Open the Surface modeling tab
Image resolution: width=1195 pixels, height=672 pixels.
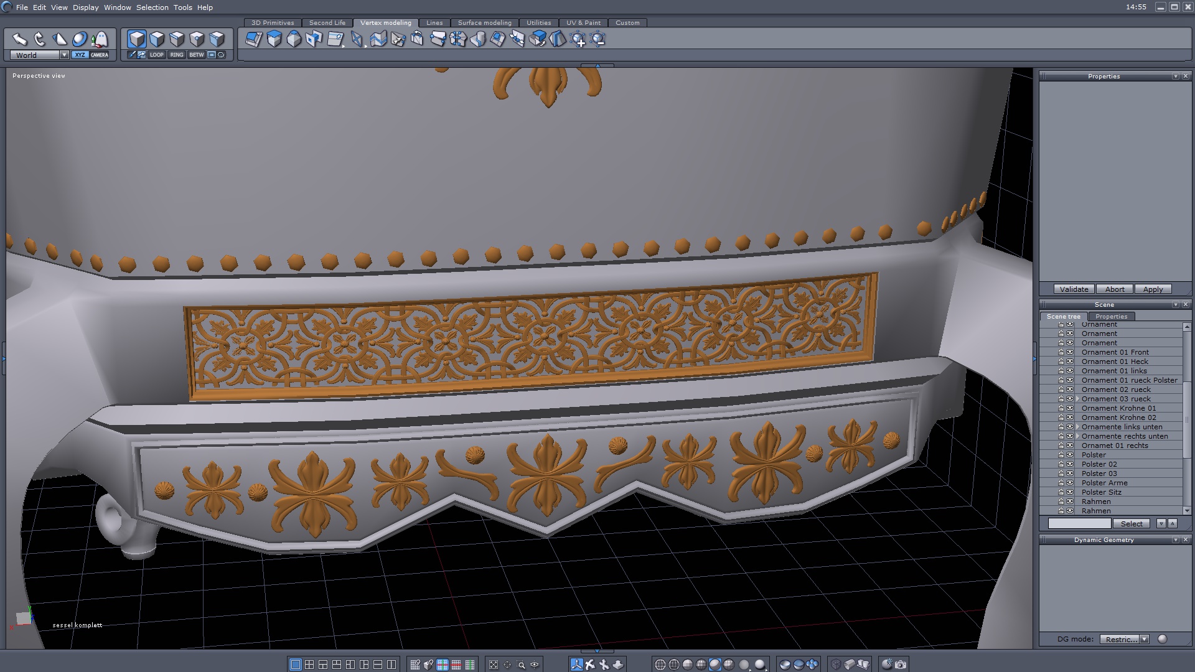pos(484,22)
